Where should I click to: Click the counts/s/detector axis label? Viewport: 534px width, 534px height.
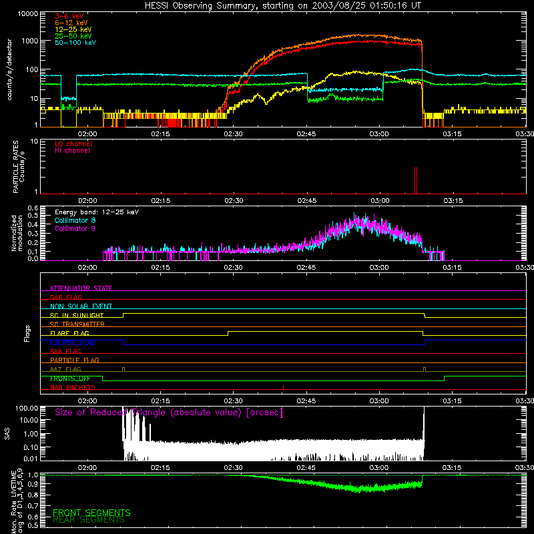click(x=9, y=69)
